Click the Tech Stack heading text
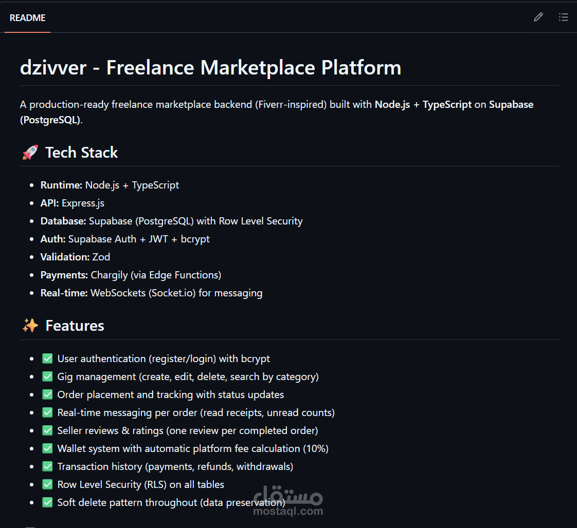 coord(81,153)
